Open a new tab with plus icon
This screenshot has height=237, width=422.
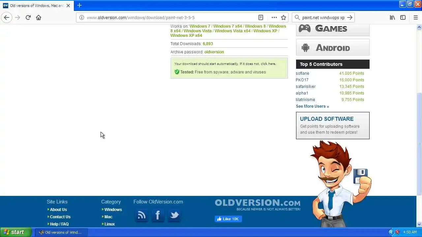[79, 5]
